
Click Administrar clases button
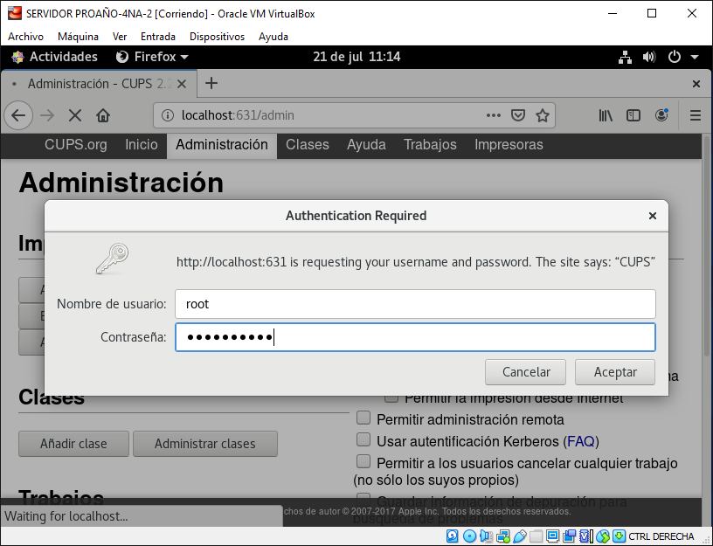[x=205, y=444]
